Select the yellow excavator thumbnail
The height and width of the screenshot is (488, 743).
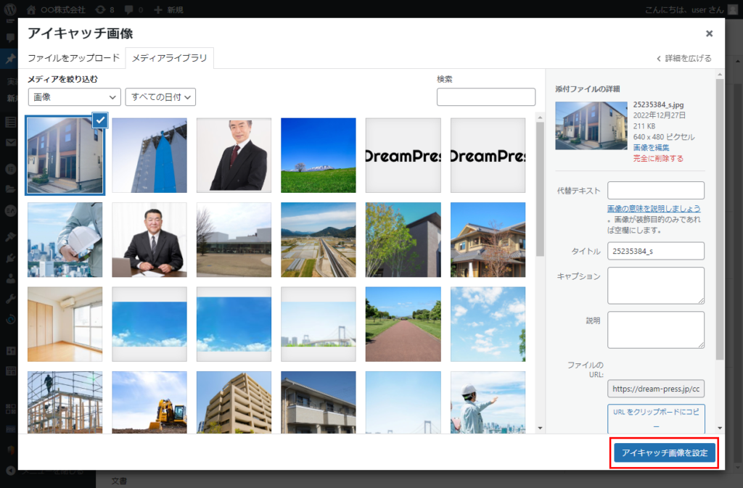pos(149,402)
